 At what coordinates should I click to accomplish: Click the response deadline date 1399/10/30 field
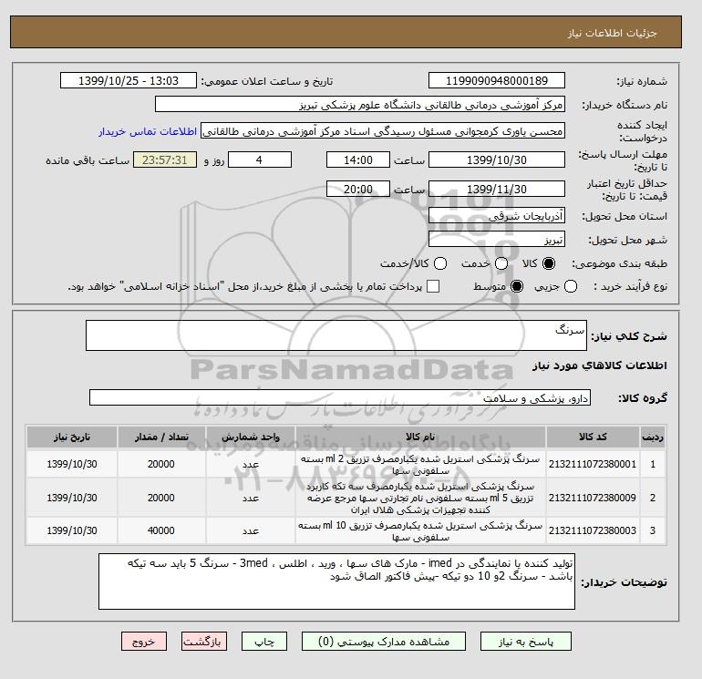click(x=497, y=159)
